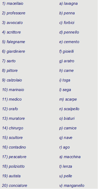Select the item 'n) scalpello'
Screen dimensions: 98x189
(x=69, y=109)
